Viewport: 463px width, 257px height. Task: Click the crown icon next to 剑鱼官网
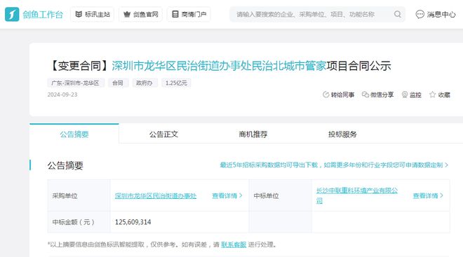click(x=127, y=14)
